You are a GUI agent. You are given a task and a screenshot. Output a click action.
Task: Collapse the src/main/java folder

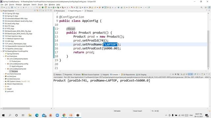[x=4, y=56]
